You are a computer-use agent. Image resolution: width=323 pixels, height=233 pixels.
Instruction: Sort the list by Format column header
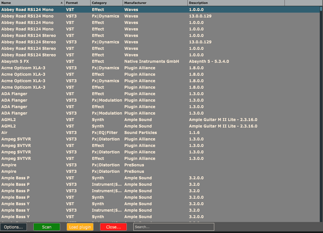point(77,3)
